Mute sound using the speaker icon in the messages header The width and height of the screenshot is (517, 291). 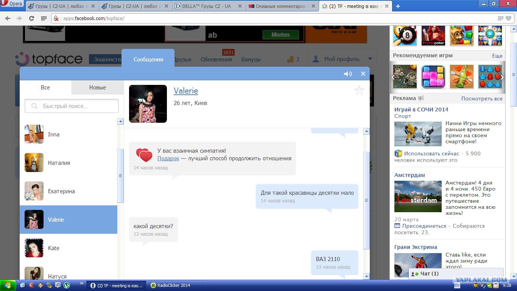(x=347, y=74)
